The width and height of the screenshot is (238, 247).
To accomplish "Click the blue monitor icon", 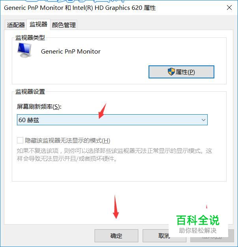I will point(24,50).
